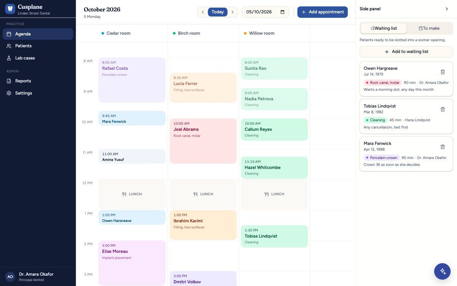The width and height of the screenshot is (457, 286).
Task: Go to next day with right chevron
Action: tap(233, 12)
